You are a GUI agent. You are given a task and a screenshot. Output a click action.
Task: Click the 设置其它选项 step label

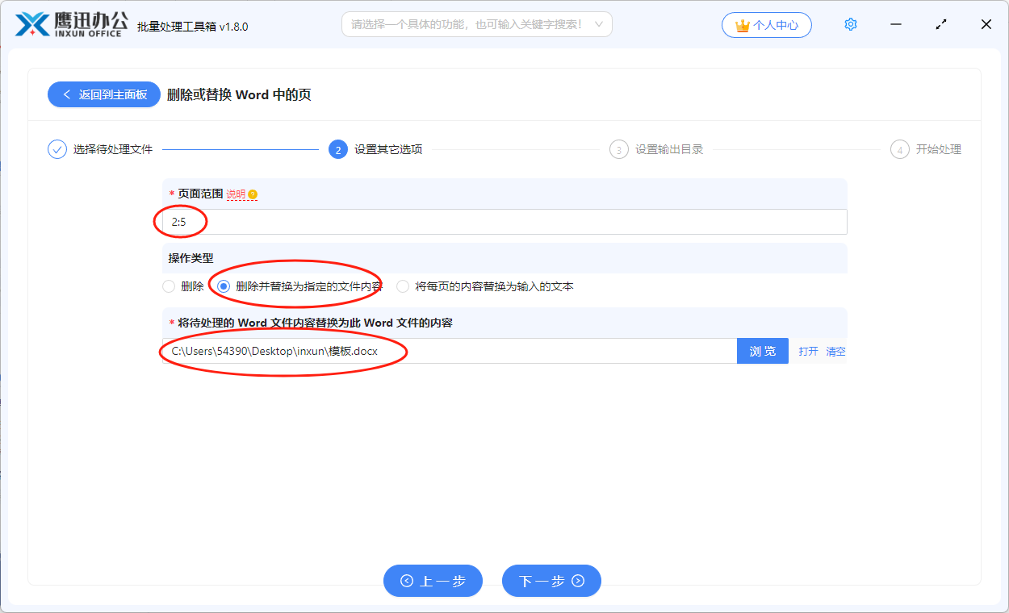click(388, 149)
